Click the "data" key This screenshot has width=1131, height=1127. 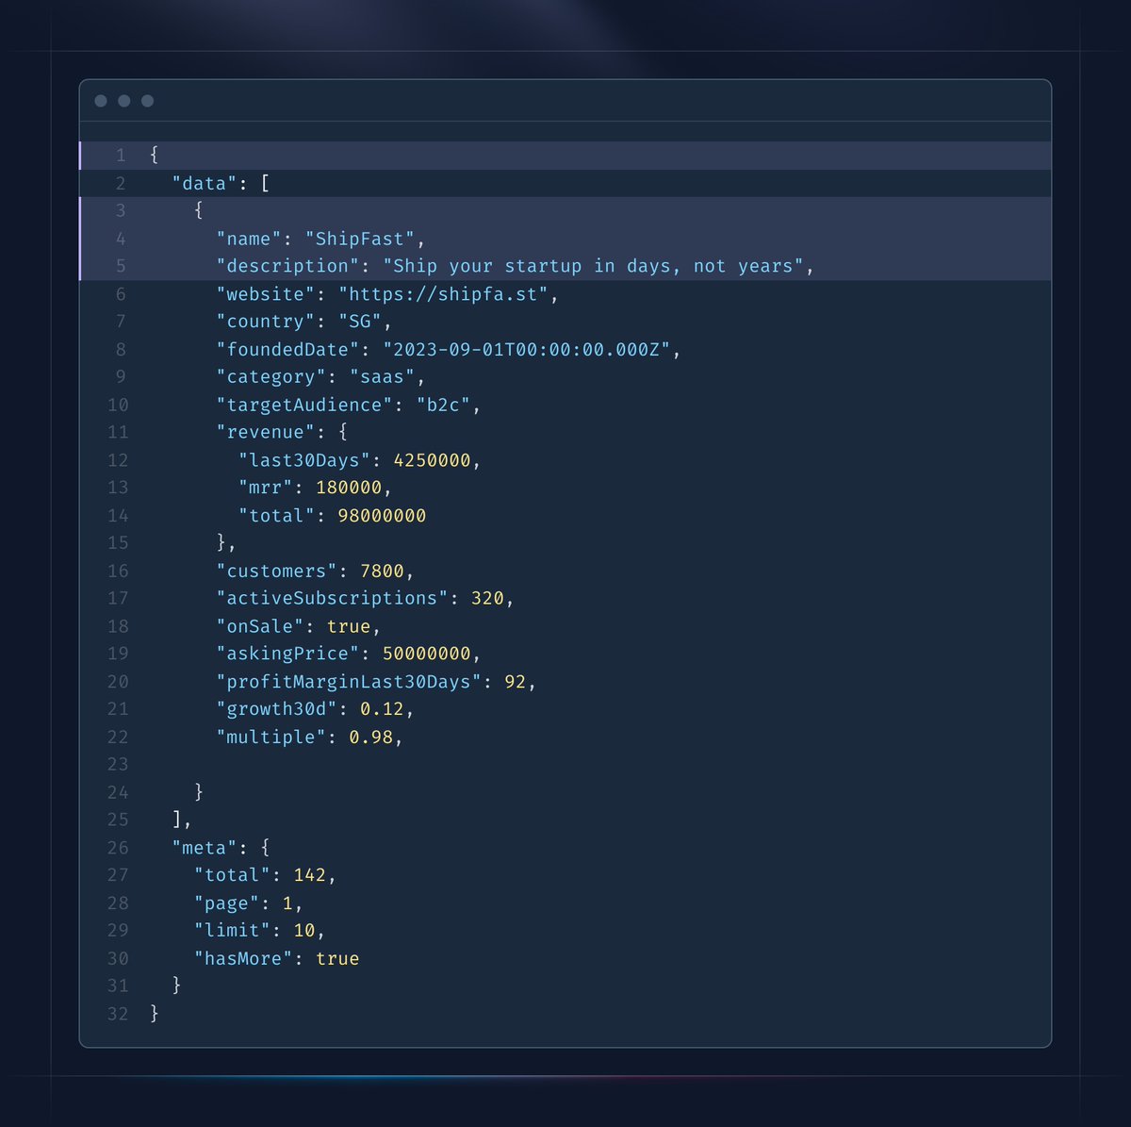pyautogui.click(x=205, y=183)
